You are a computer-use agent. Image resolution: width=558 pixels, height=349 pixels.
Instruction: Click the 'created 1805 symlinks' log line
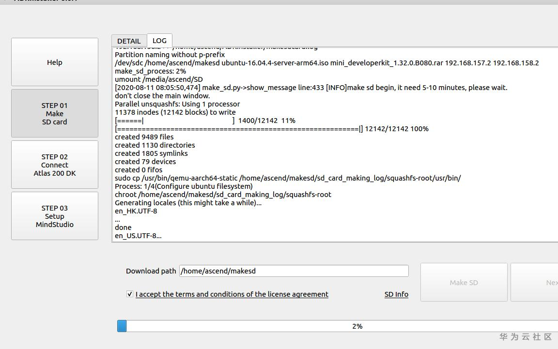click(151, 153)
